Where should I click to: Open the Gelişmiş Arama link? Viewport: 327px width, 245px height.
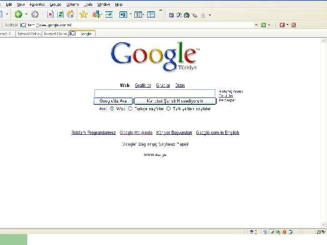pyautogui.click(x=231, y=91)
